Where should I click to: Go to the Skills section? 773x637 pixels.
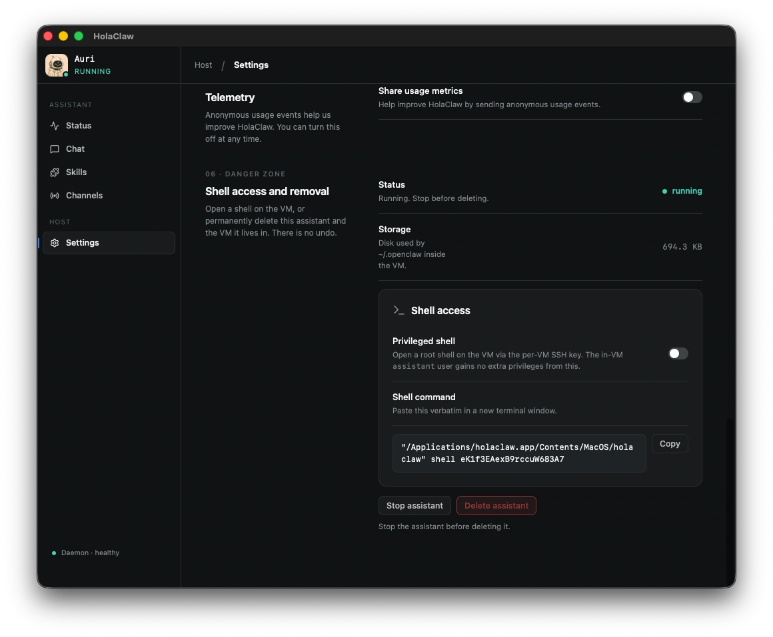tap(109, 172)
